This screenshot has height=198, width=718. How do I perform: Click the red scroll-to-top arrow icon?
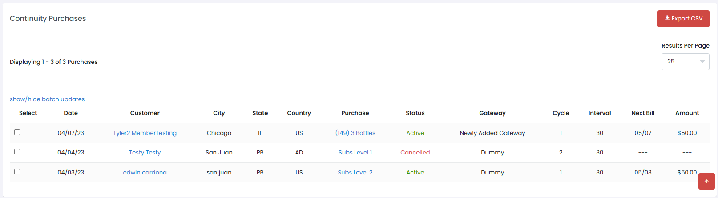(x=706, y=181)
